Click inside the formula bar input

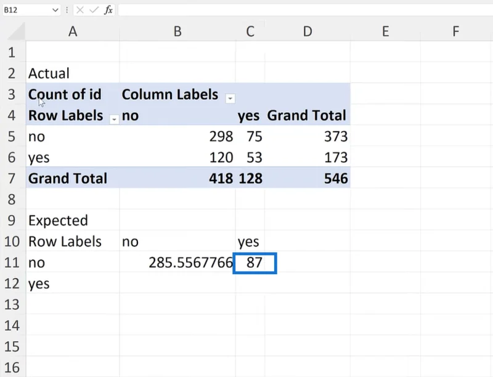[305, 10]
